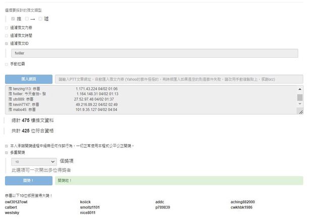Click the textarea resize handle corner
The height and width of the screenshot is (220, 323).
301,112
